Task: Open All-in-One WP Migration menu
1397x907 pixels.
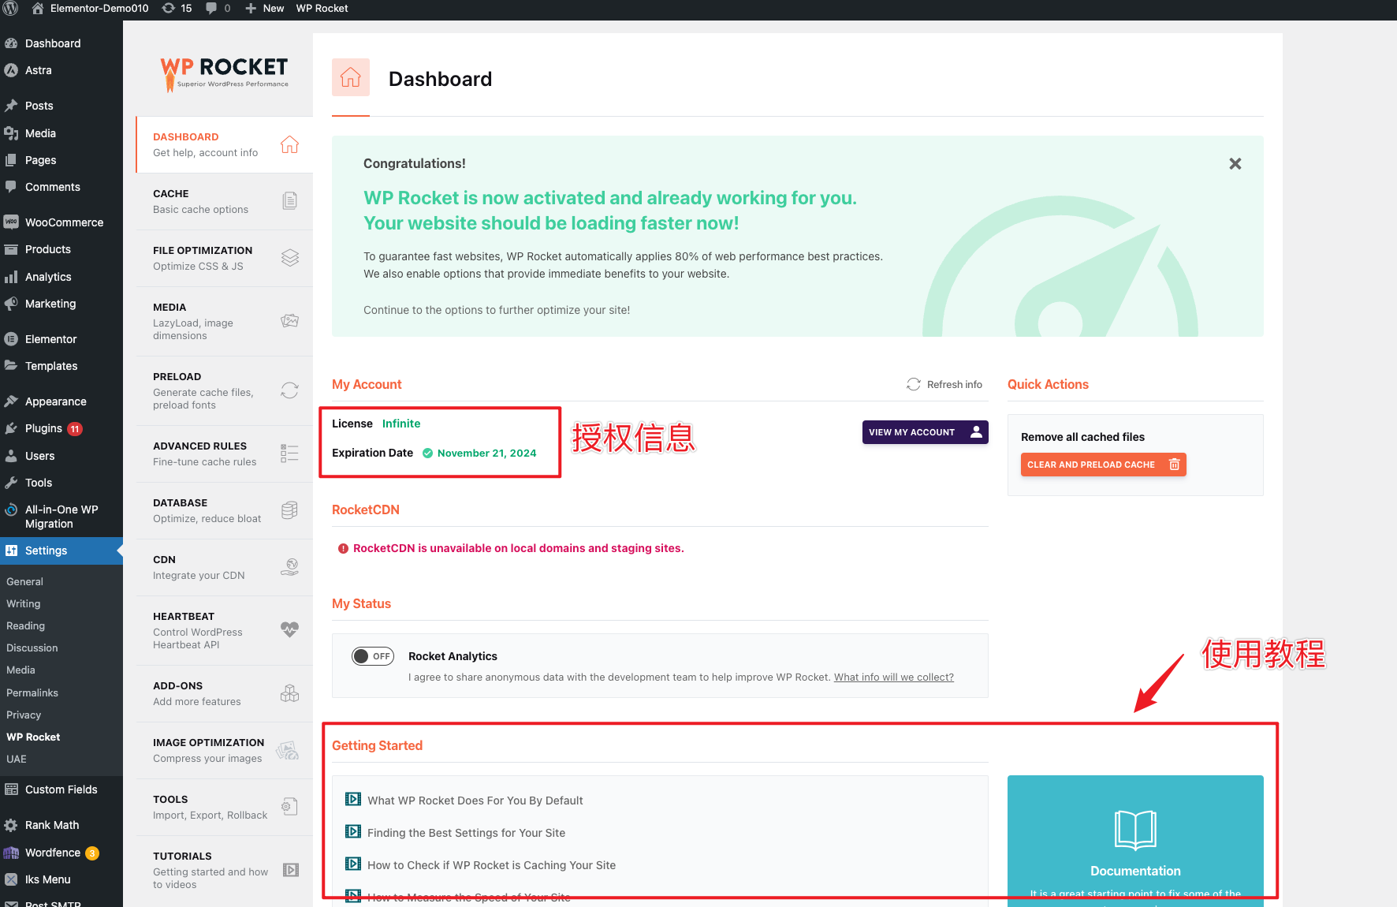Action: click(61, 517)
